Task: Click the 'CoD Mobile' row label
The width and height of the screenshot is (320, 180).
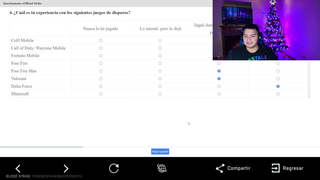Action: [22, 40]
